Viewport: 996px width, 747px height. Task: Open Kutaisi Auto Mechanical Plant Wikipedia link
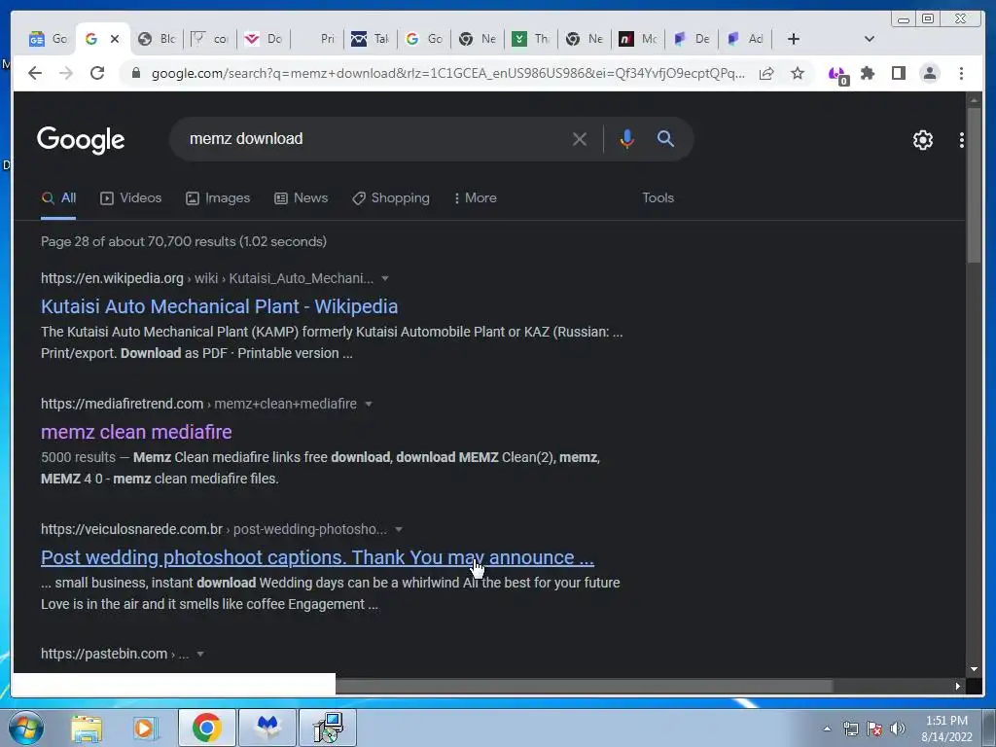click(x=219, y=306)
